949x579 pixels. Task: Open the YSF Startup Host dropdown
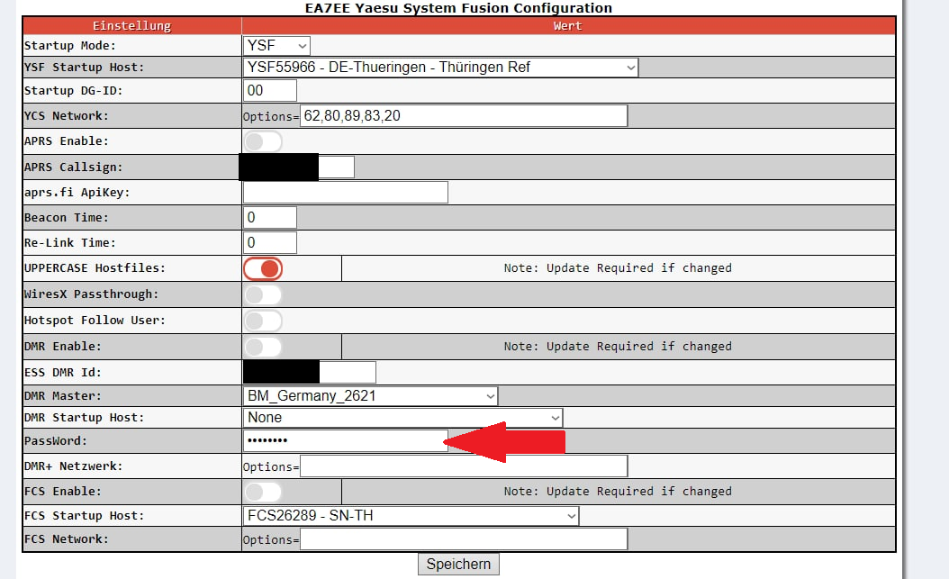[440, 68]
